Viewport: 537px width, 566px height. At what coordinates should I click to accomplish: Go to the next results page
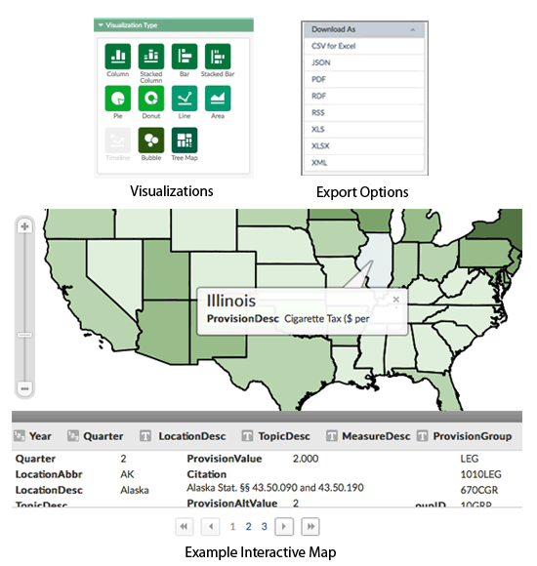coord(284,527)
